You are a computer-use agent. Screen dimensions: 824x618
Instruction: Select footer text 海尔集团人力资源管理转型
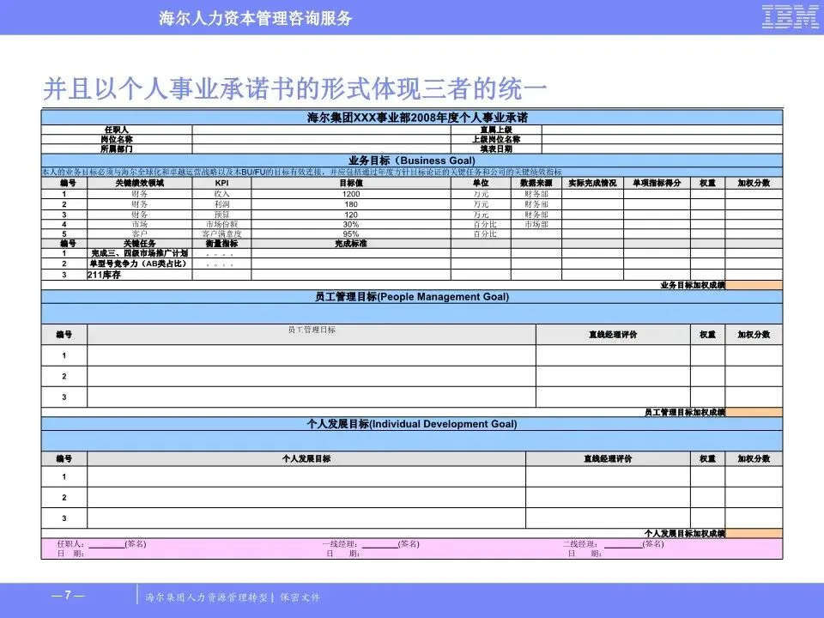point(207,597)
